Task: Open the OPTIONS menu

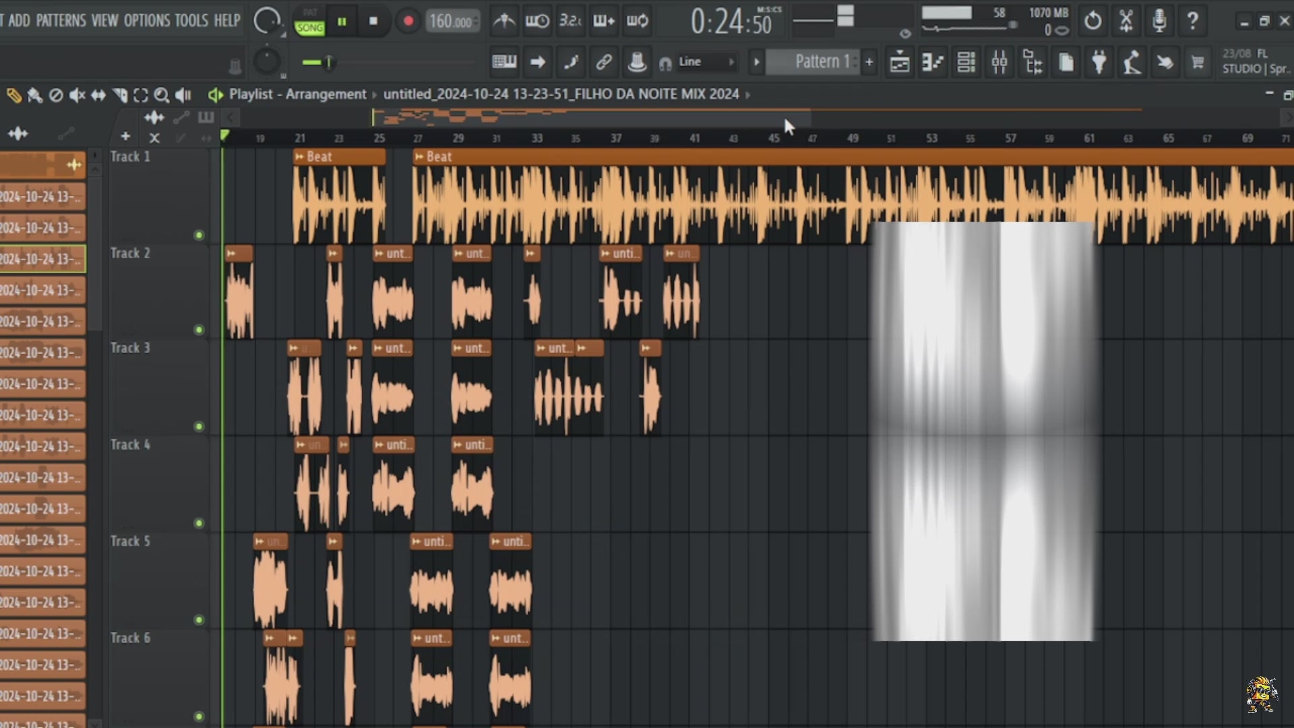Action: [147, 20]
